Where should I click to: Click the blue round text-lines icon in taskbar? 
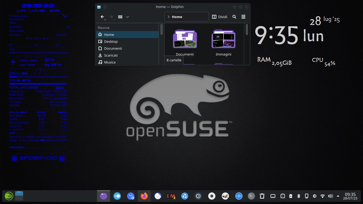pyautogui.click(x=158, y=196)
